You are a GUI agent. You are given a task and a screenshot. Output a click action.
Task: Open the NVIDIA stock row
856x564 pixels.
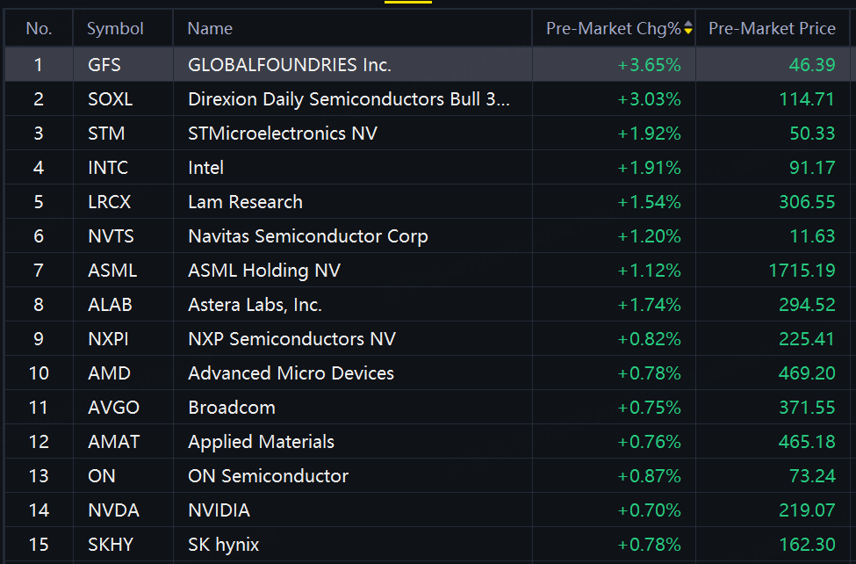tap(428, 510)
